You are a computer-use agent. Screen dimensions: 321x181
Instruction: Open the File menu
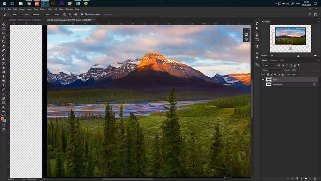[9, 9]
